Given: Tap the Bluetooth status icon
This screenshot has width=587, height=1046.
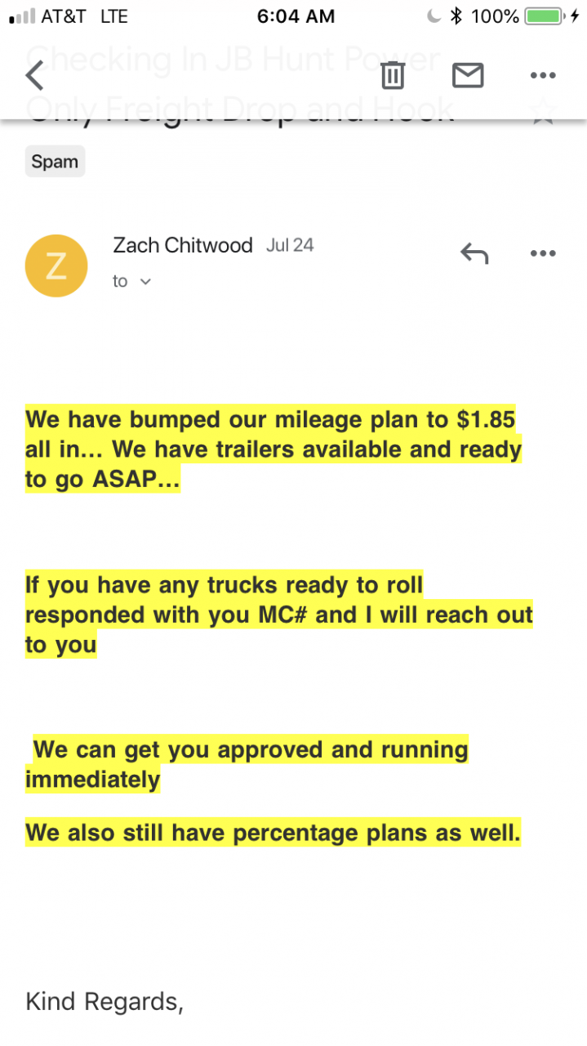Looking at the screenshot, I should [x=456, y=16].
